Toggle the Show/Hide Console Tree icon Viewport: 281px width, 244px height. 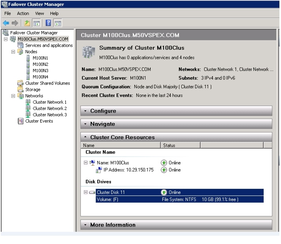[x=37, y=23]
